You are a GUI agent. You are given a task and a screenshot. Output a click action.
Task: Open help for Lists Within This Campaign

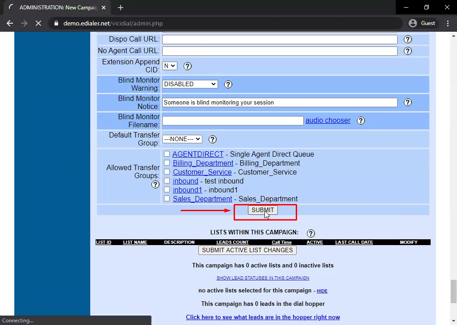310,233
